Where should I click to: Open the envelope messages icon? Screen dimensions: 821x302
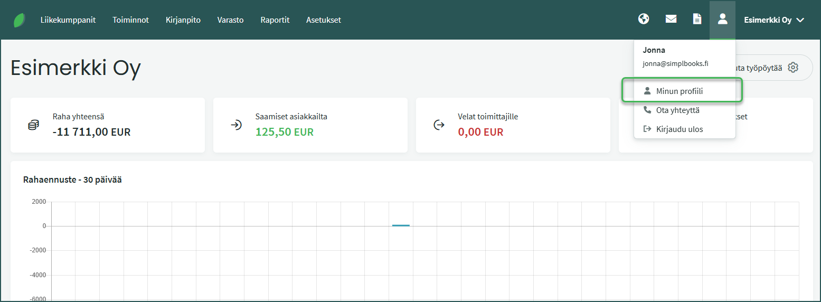[x=671, y=20]
